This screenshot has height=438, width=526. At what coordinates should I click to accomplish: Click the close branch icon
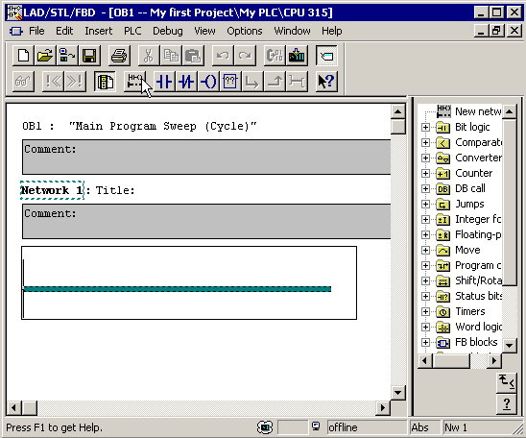(275, 82)
